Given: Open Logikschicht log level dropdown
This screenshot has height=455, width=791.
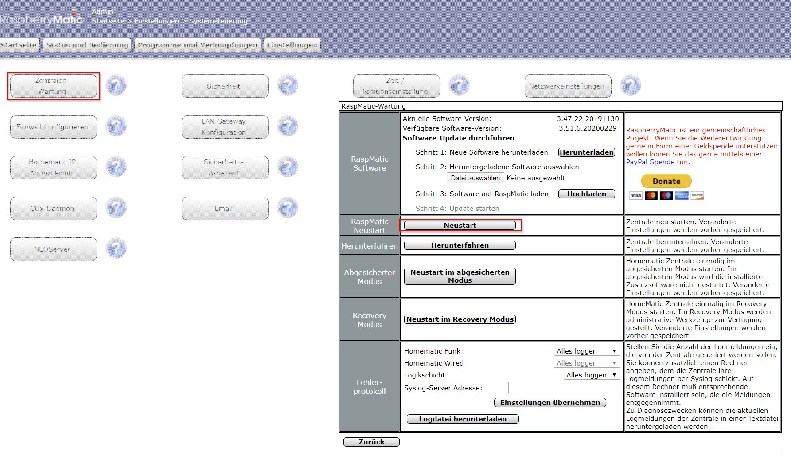Looking at the screenshot, I should pyautogui.click(x=592, y=375).
